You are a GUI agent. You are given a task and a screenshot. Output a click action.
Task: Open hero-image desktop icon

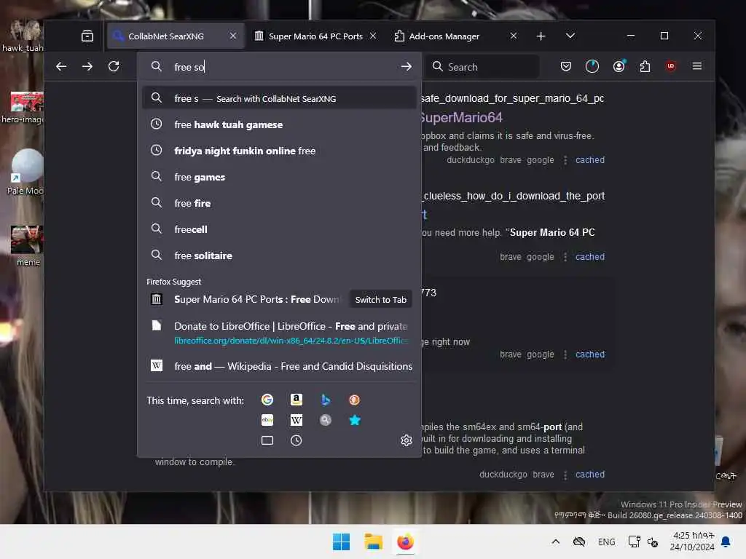click(24, 108)
